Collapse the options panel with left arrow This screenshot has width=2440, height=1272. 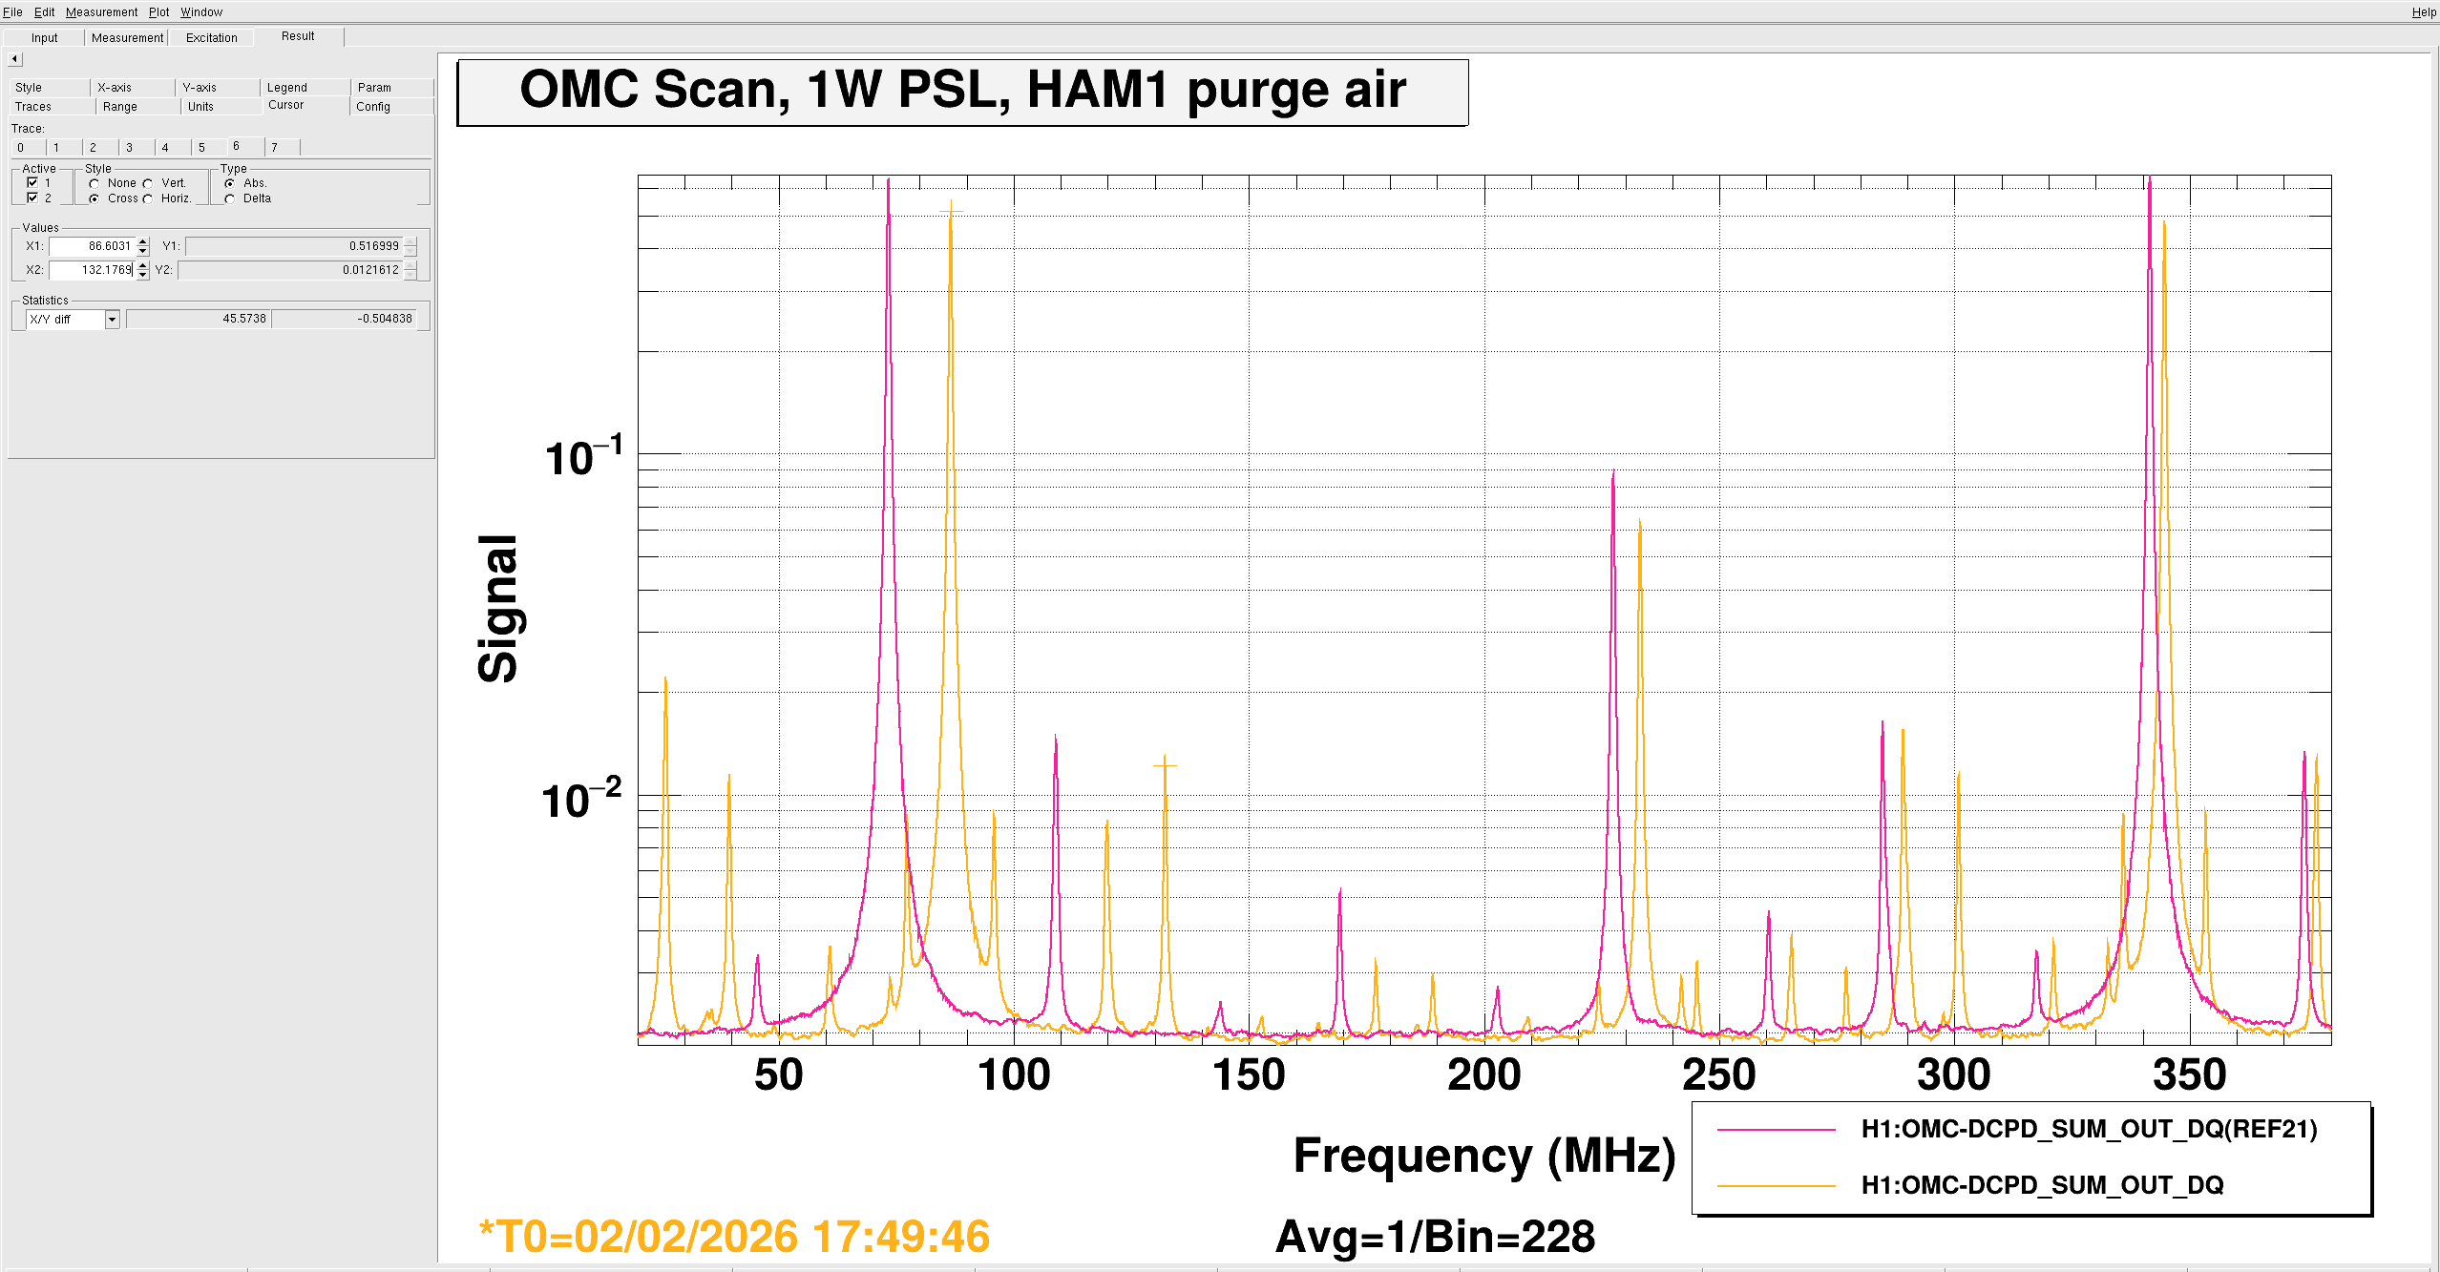pyautogui.click(x=14, y=59)
